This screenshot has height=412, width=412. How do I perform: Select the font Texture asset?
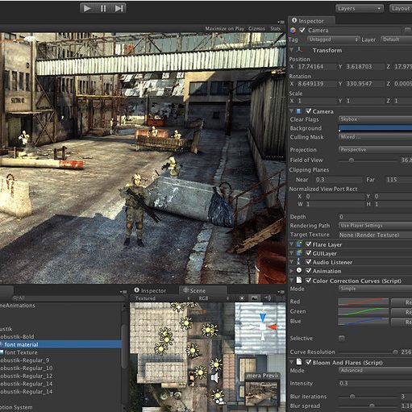pyautogui.click(x=60, y=352)
